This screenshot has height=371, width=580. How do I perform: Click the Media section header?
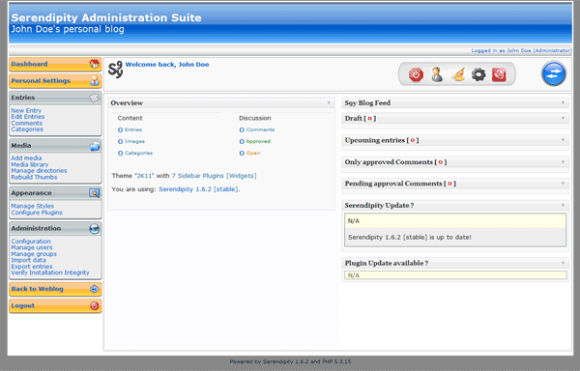click(55, 146)
